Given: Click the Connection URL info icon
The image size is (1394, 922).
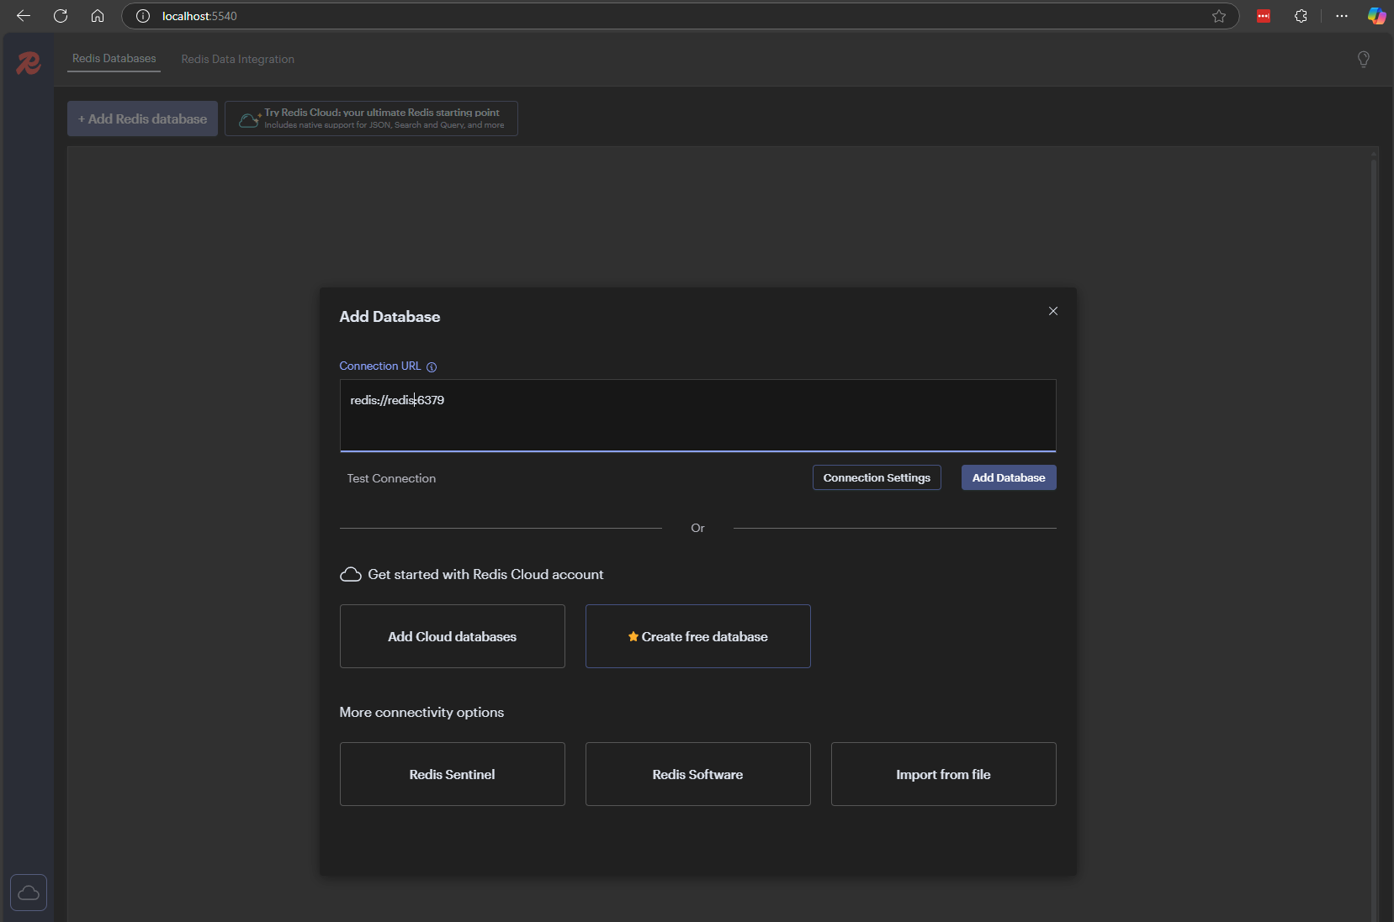Looking at the screenshot, I should click(x=432, y=367).
